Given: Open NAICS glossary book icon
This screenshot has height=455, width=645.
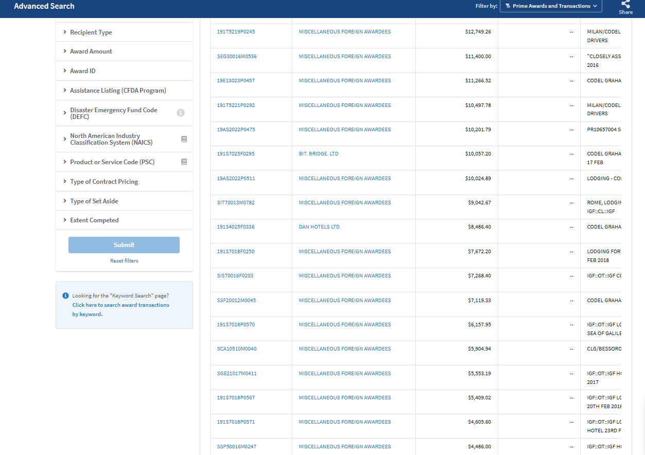Looking at the screenshot, I should (x=184, y=139).
